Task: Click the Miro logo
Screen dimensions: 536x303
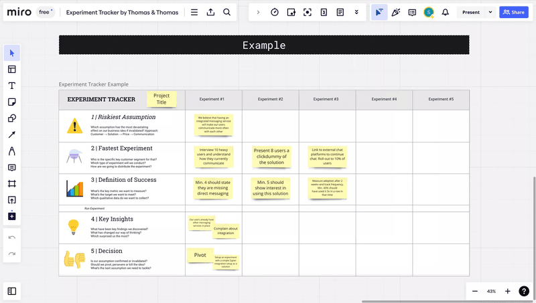Action: pos(19,12)
